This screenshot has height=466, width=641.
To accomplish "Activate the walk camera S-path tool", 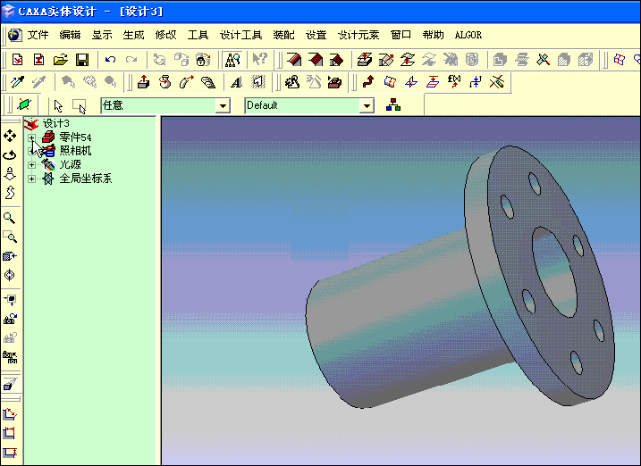I will pyautogui.click(x=10, y=192).
